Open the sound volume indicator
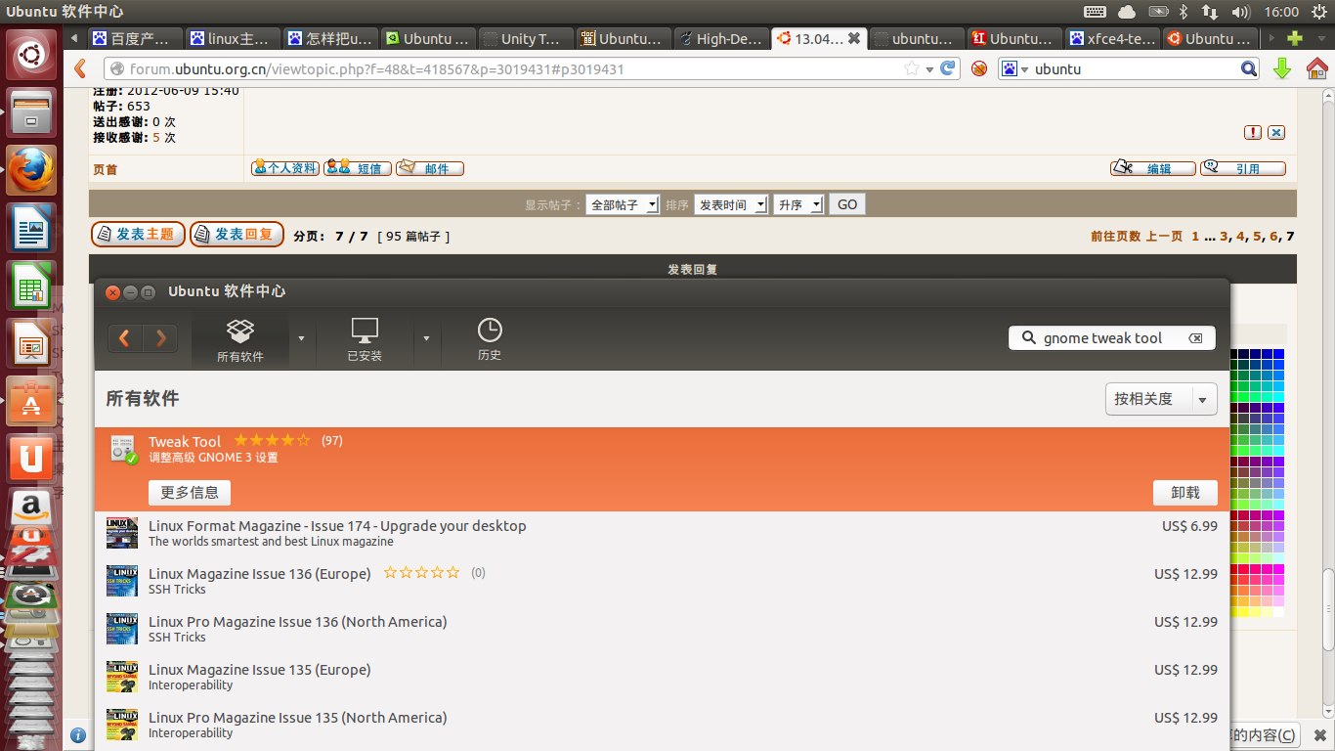Image resolution: width=1335 pixels, height=751 pixels. click(x=1241, y=12)
